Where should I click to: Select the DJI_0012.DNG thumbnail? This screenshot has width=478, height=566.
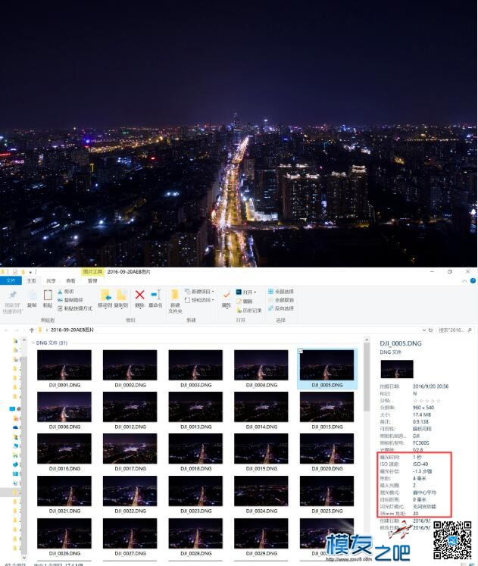click(130, 407)
